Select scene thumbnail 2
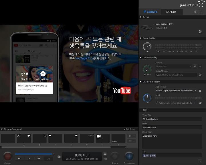This screenshot has width=206, height=165. (24, 138)
